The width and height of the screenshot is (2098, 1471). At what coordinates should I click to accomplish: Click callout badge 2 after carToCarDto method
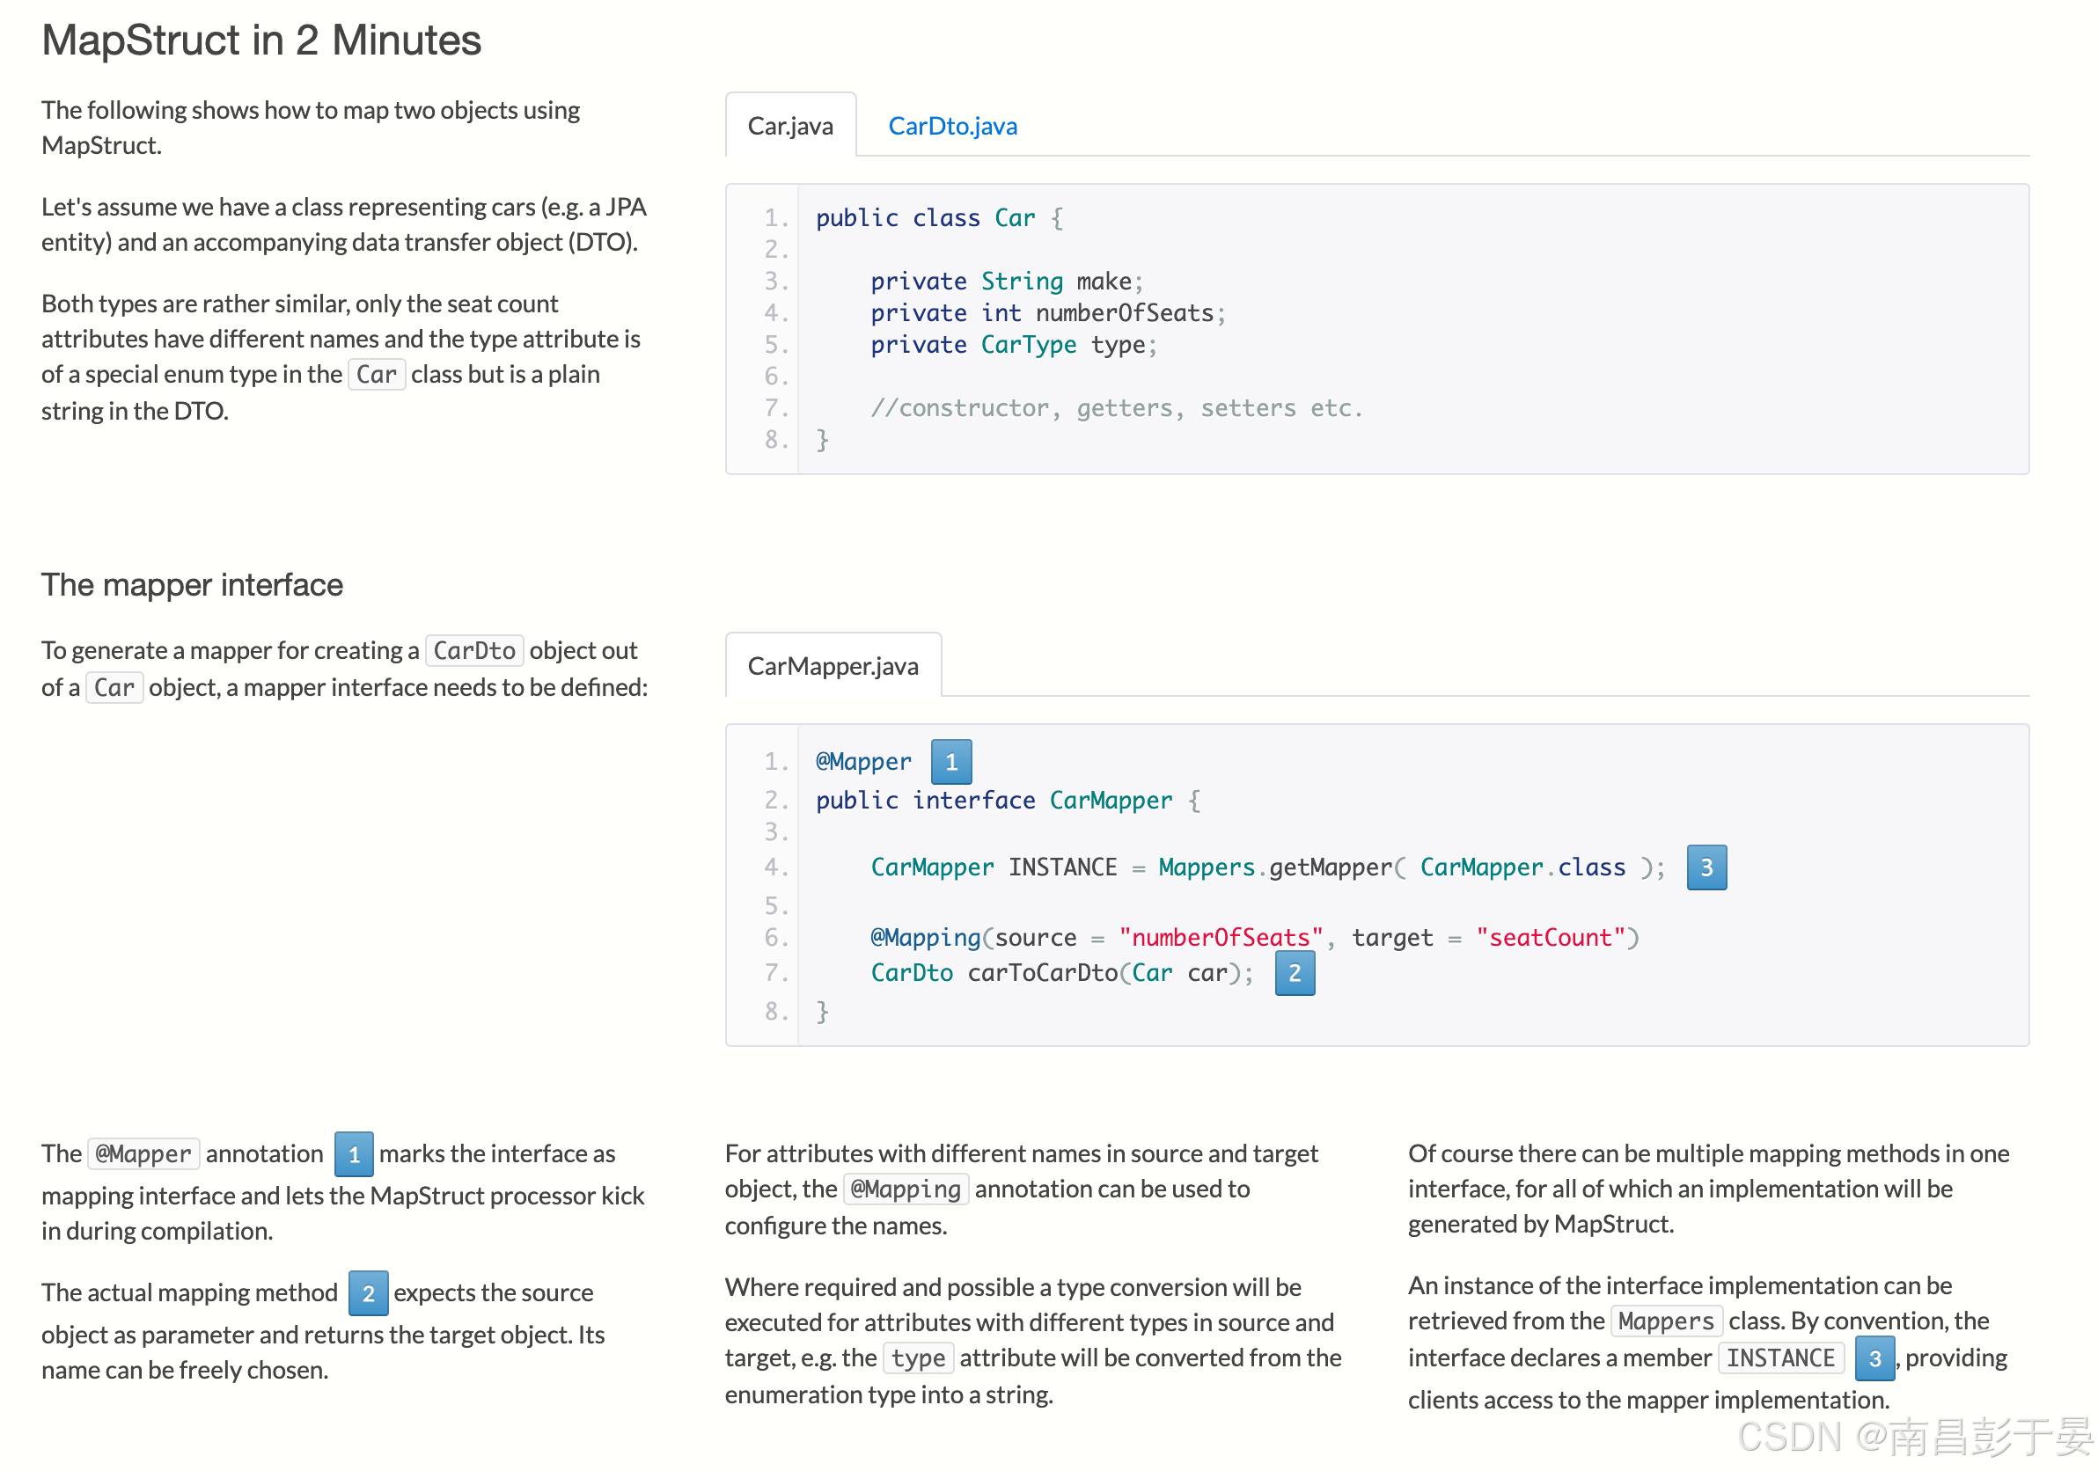click(x=1294, y=973)
